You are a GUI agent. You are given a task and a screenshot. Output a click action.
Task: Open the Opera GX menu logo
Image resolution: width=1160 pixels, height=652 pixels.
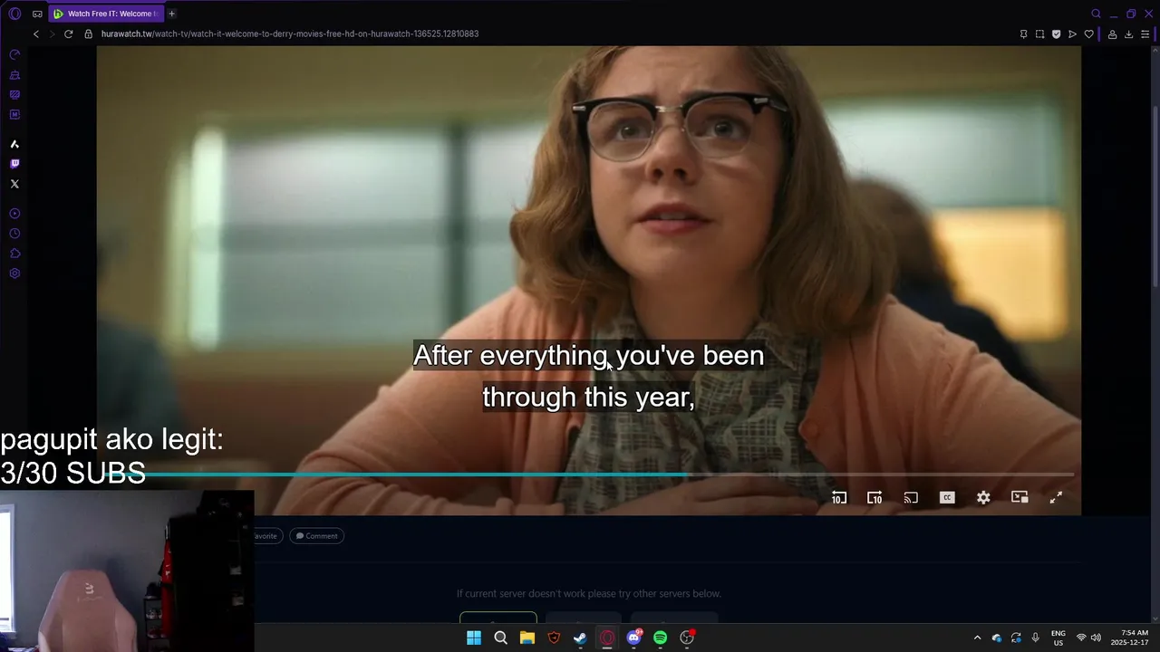pyautogui.click(x=14, y=14)
